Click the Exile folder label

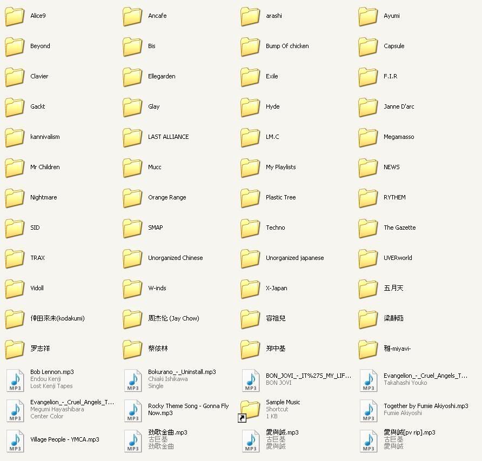272,76
